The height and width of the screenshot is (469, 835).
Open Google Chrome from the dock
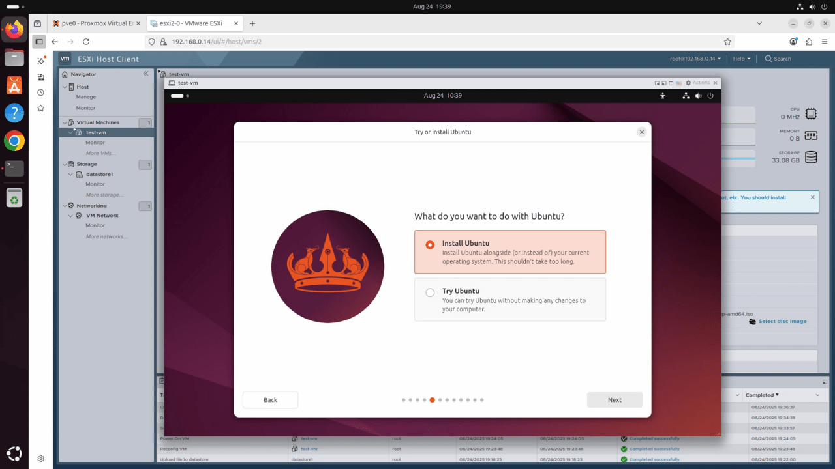point(14,141)
